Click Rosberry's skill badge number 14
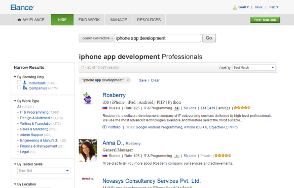 point(176,108)
